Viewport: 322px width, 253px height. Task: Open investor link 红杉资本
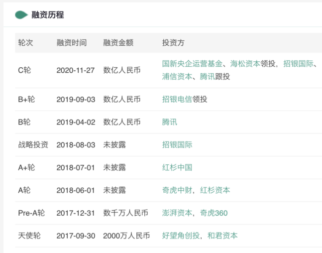click(215, 190)
